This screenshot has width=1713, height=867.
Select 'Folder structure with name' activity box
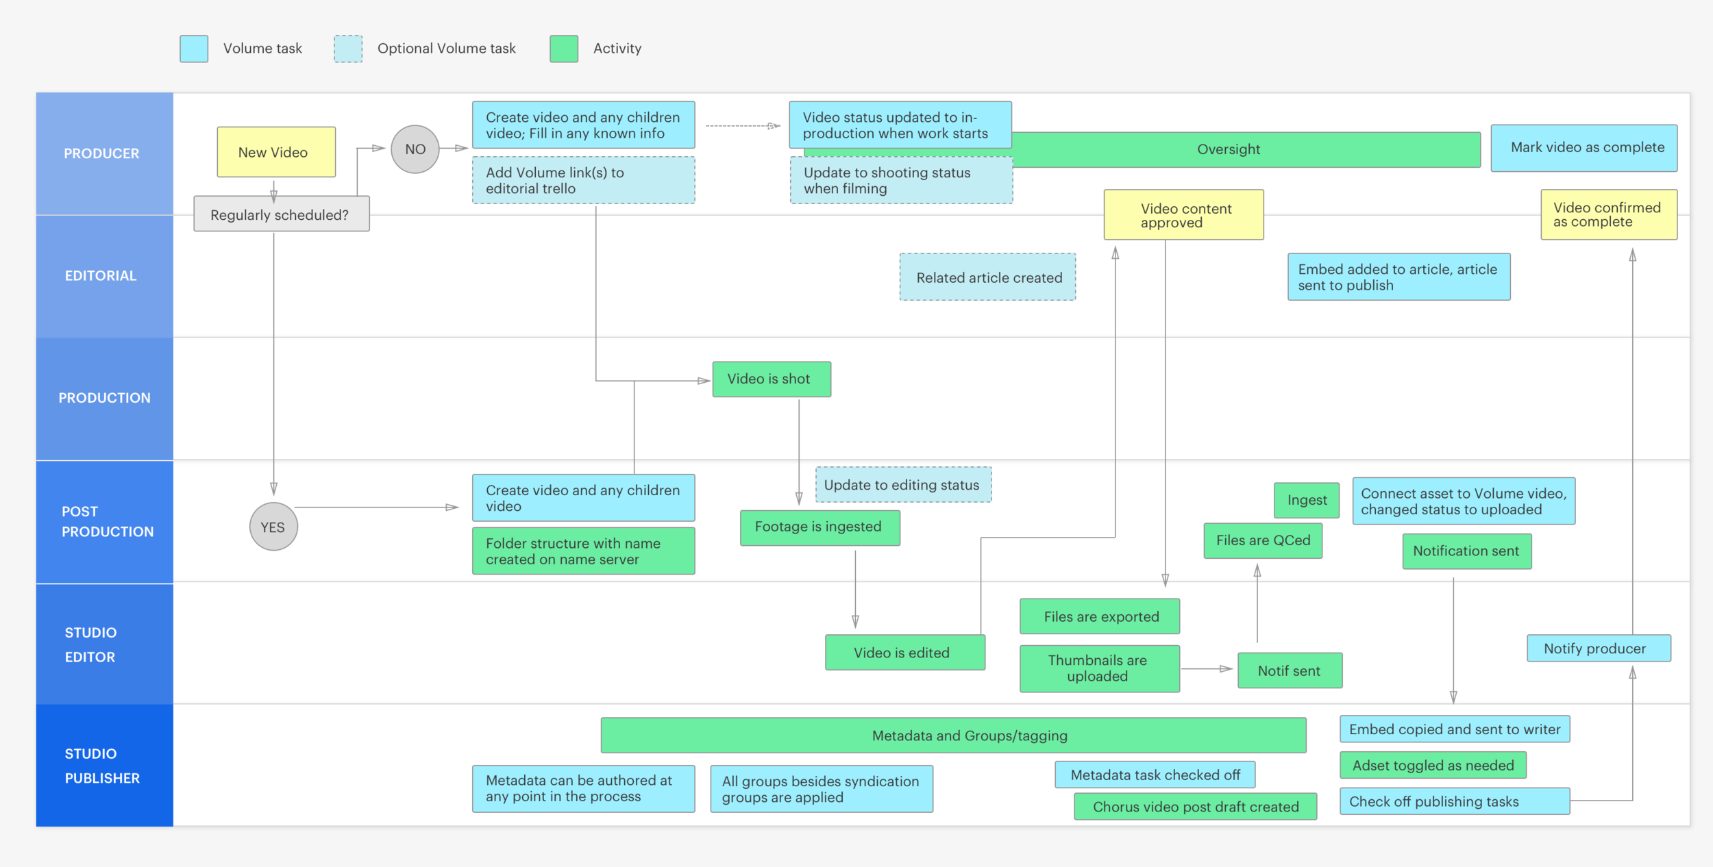pyautogui.click(x=584, y=551)
